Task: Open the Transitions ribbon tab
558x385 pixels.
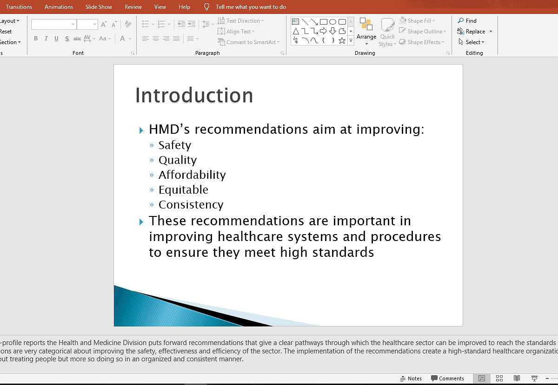Action: [x=19, y=7]
